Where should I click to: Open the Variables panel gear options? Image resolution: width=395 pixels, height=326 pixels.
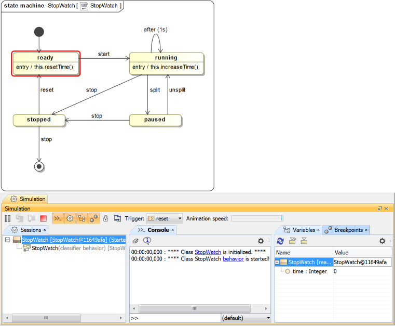coord(383,241)
